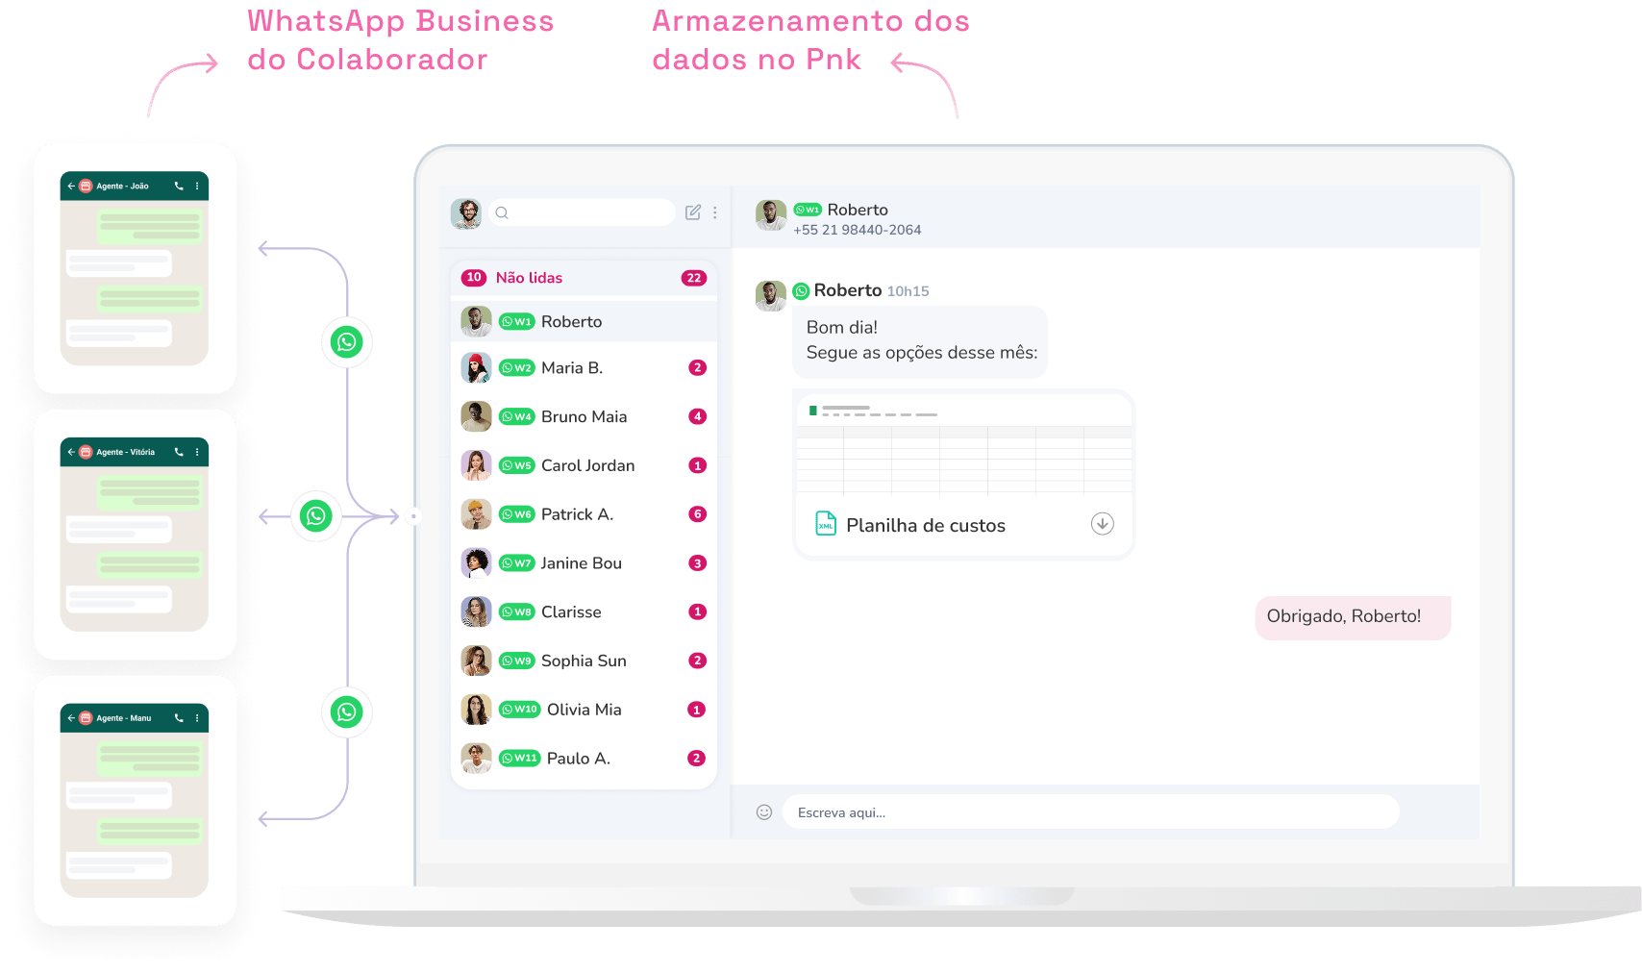1642x973 pixels.
Task: Click call icon in Agente - João phone
Action: tap(179, 187)
